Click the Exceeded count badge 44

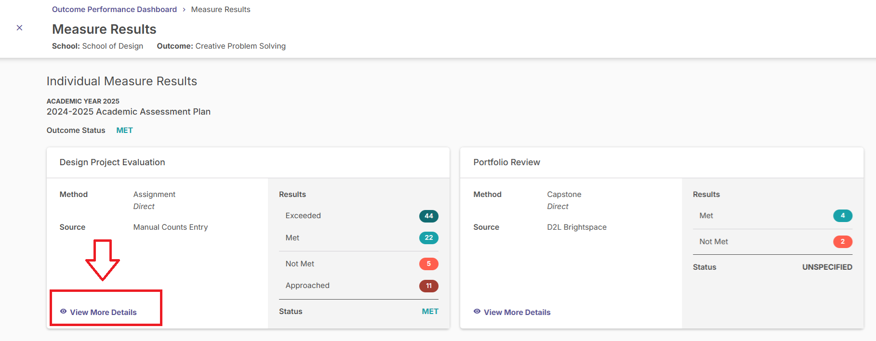pos(429,216)
